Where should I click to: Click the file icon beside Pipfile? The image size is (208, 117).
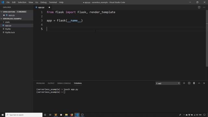[4, 29]
